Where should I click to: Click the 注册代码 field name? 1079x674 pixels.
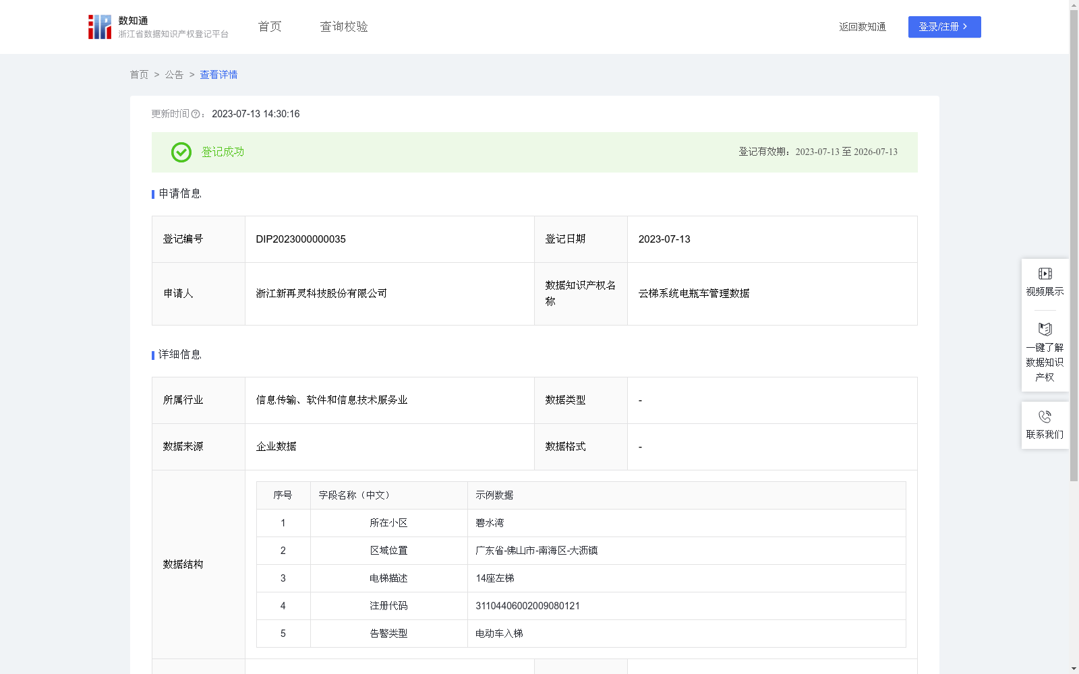(388, 606)
